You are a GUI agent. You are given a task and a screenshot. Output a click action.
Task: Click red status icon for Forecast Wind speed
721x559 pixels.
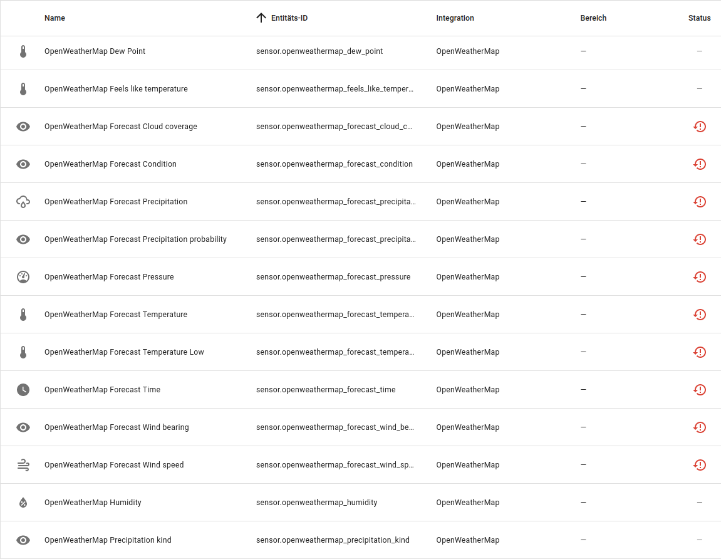point(699,464)
